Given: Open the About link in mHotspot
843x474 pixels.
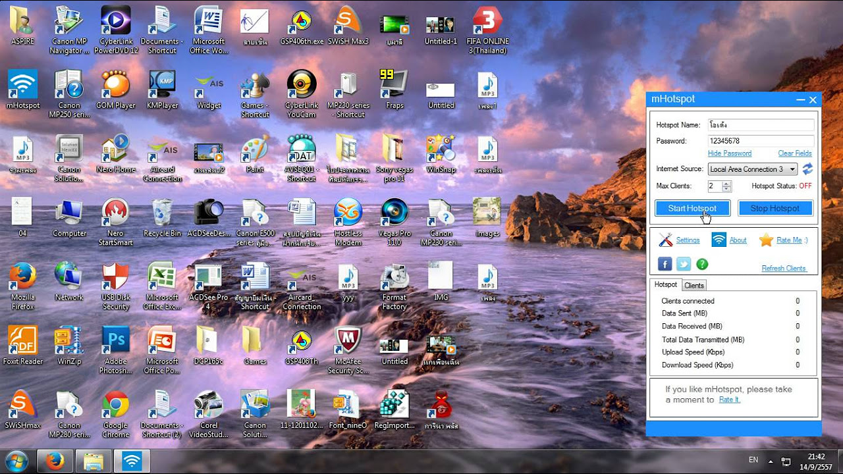Looking at the screenshot, I should coord(738,240).
